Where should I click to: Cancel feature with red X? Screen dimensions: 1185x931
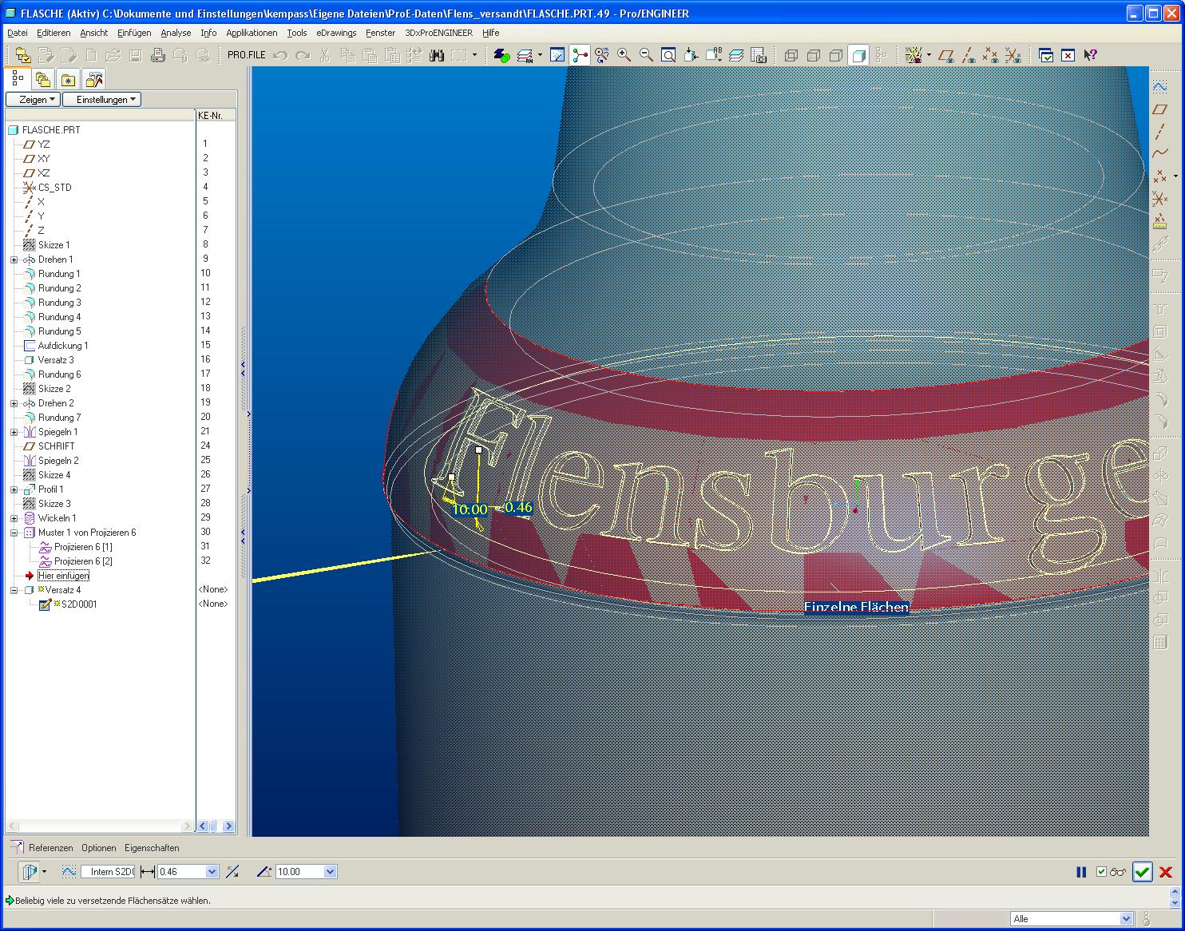click(x=1166, y=873)
